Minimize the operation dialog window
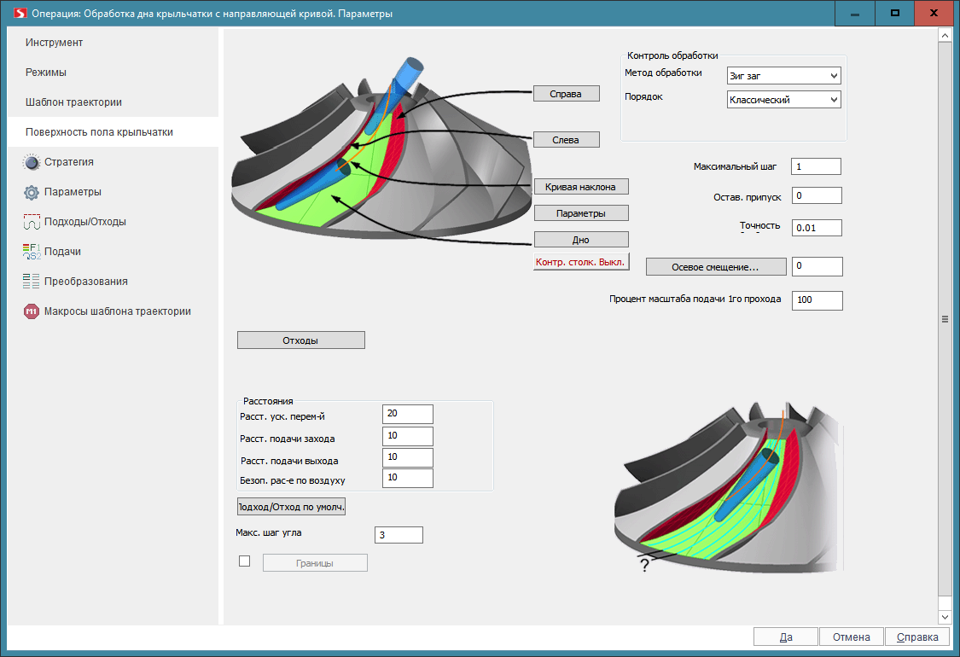The width and height of the screenshot is (960, 657). tap(855, 13)
